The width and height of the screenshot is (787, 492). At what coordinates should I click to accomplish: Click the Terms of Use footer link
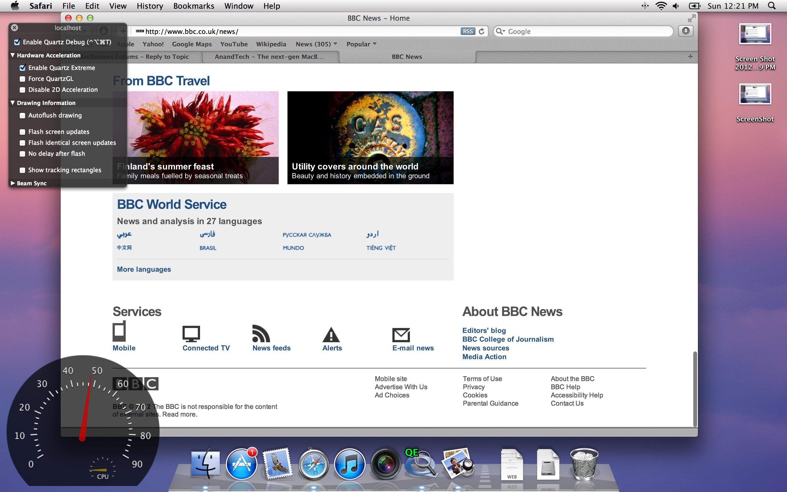tap(482, 379)
